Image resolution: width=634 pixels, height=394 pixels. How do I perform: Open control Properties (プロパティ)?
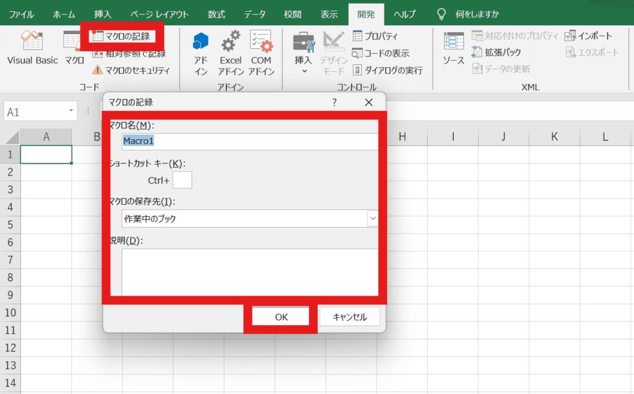pyautogui.click(x=375, y=36)
